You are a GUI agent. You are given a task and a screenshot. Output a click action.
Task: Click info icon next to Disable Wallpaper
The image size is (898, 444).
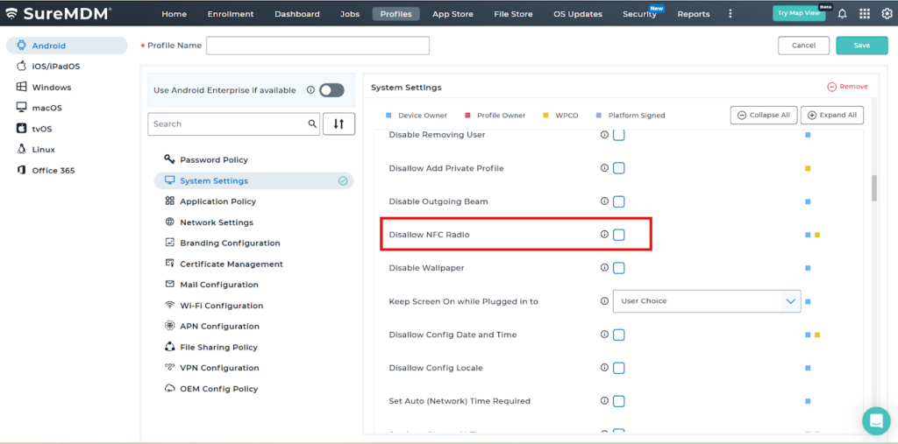tap(604, 268)
